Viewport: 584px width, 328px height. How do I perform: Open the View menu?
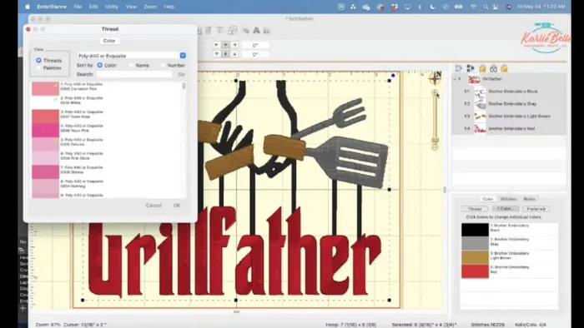tap(131, 7)
